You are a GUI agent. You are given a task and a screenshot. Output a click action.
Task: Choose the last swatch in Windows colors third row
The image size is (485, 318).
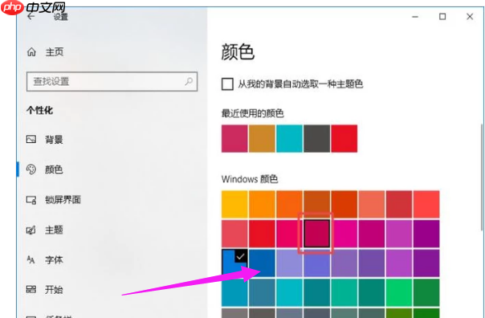(426, 263)
